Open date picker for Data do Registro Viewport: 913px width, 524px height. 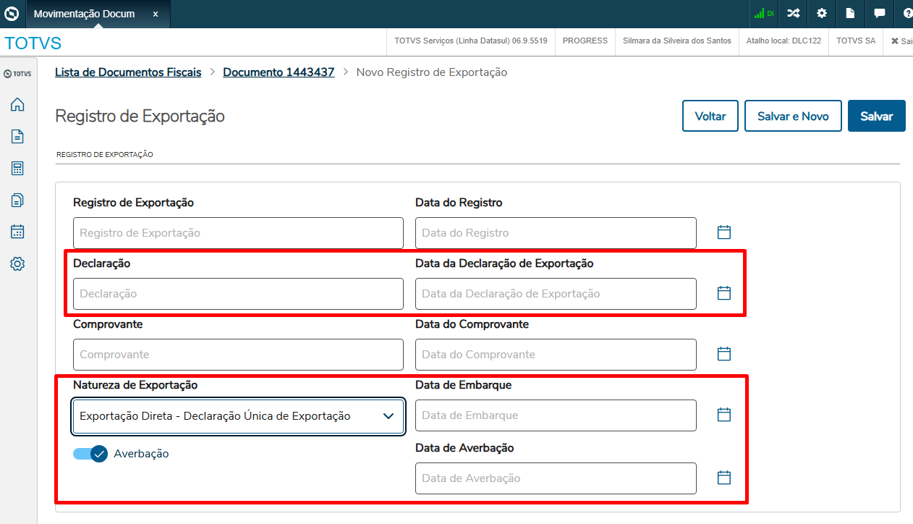724,232
